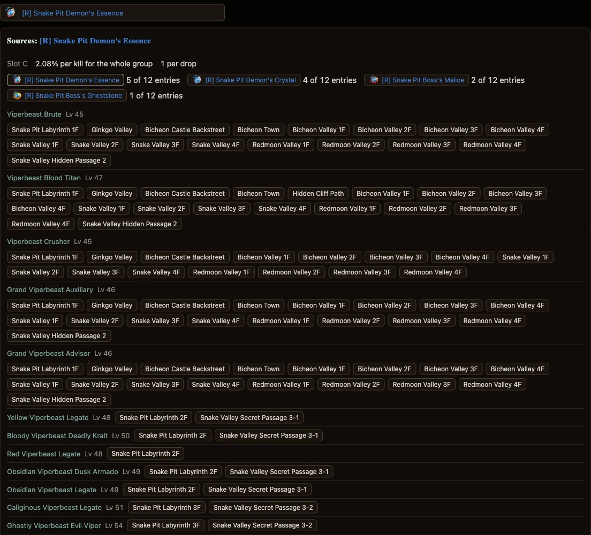This screenshot has height=535, width=591.
Task: Click Snake Valley Hidden Passage 2 under Viperbeast Blood Titan
Action: tap(130, 224)
